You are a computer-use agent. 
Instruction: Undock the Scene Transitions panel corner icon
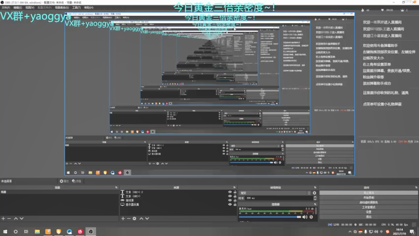(x=315, y=188)
